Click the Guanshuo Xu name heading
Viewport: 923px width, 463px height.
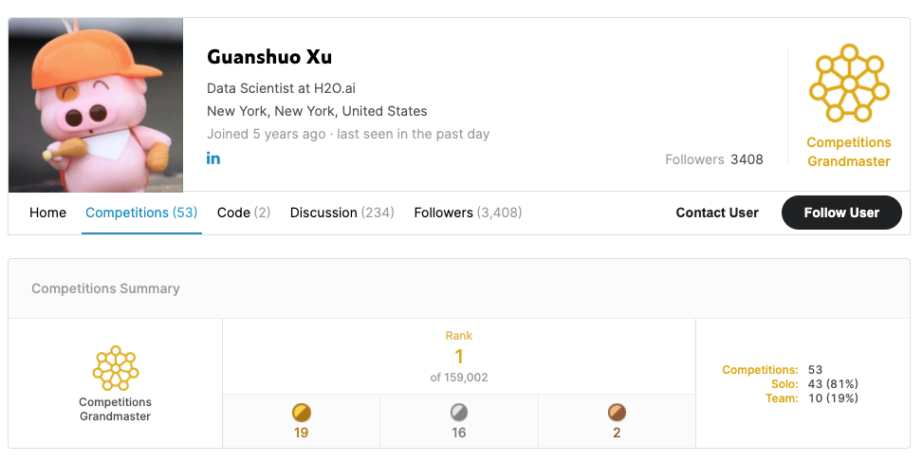pyautogui.click(x=269, y=57)
